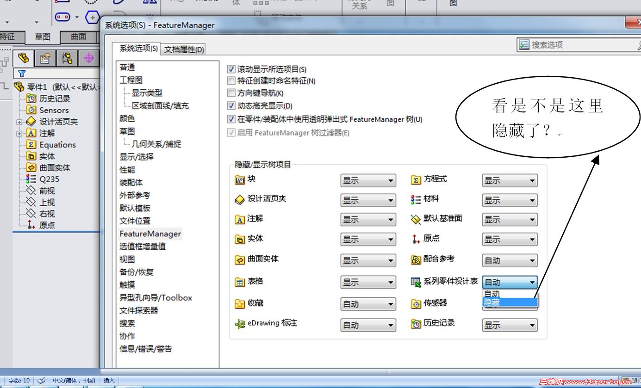Open the 异型孔向导/Toolbox options category
This screenshot has height=388, width=641.
(x=156, y=298)
